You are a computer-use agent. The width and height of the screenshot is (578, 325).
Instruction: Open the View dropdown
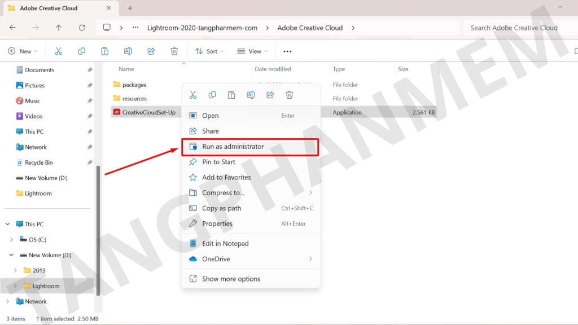tap(252, 51)
